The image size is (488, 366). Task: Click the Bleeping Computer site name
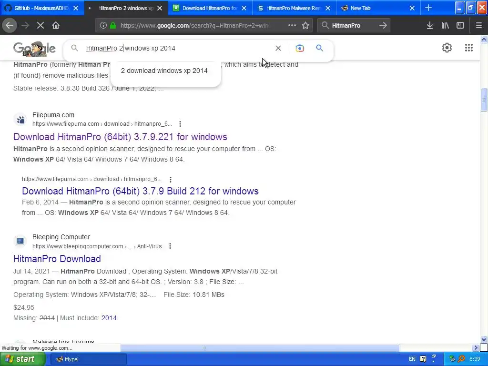click(61, 237)
